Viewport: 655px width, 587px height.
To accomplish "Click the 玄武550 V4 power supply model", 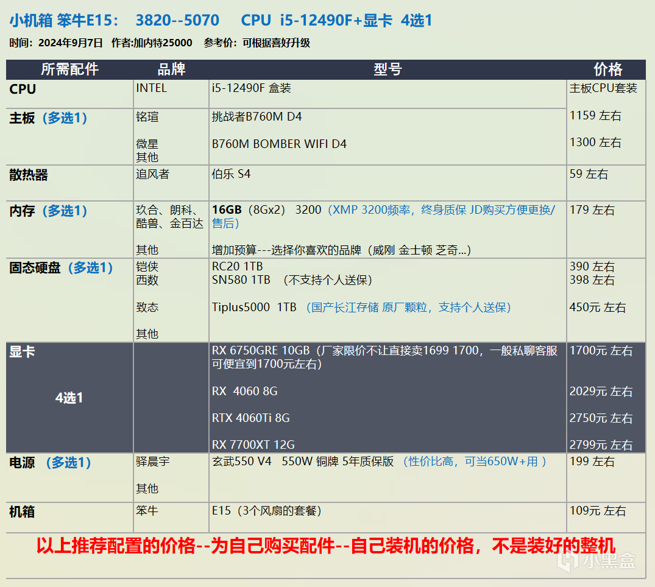I will coord(303,462).
